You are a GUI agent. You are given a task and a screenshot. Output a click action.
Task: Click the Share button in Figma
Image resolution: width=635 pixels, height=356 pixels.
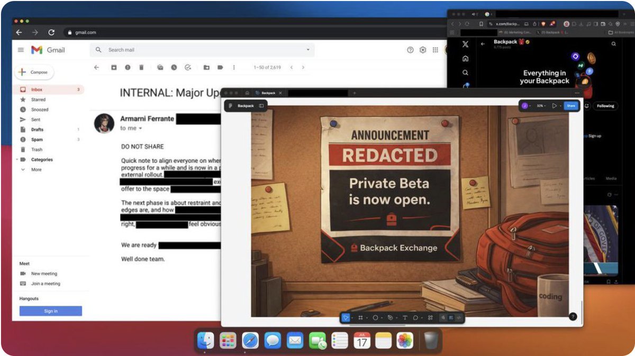pos(571,106)
